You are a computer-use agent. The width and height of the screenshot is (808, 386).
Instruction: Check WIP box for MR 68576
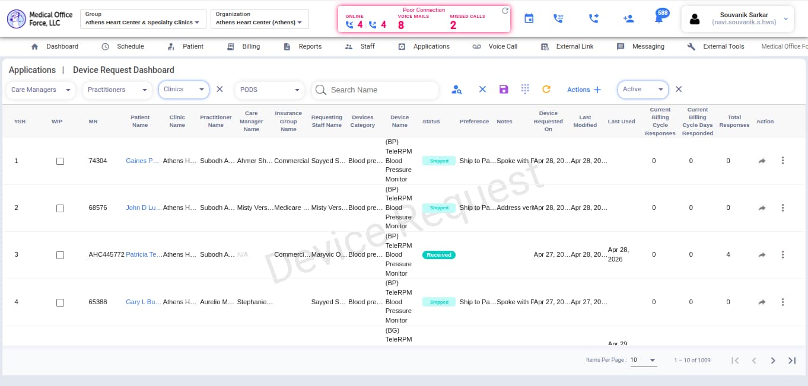click(x=60, y=209)
